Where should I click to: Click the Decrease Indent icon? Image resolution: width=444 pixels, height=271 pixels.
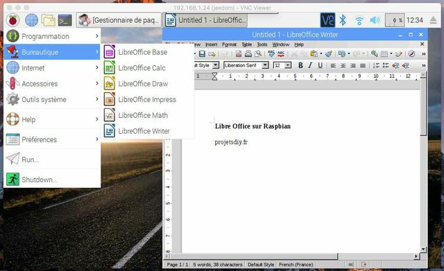point(395,66)
